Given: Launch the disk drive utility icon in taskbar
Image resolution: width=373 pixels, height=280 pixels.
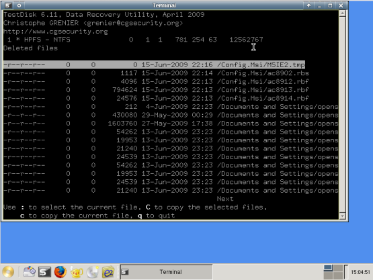Looking at the screenshot, I should (29, 272).
